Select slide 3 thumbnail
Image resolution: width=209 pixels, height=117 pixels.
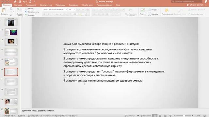pyautogui.click(x=11, y=42)
